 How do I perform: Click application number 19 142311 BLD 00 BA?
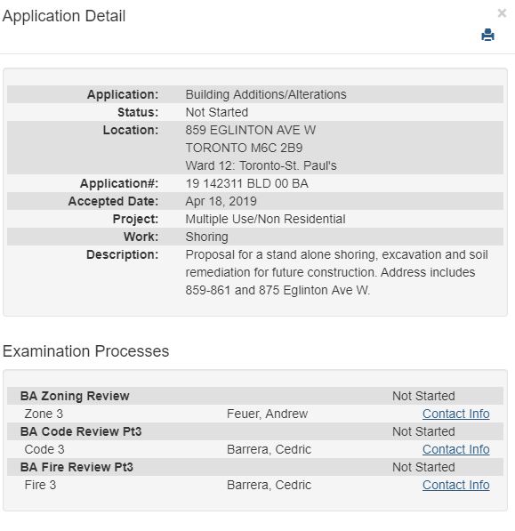[x=247, y=183]
